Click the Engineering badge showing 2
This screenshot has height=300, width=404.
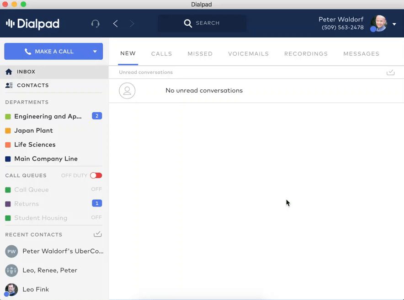[97, 116]
